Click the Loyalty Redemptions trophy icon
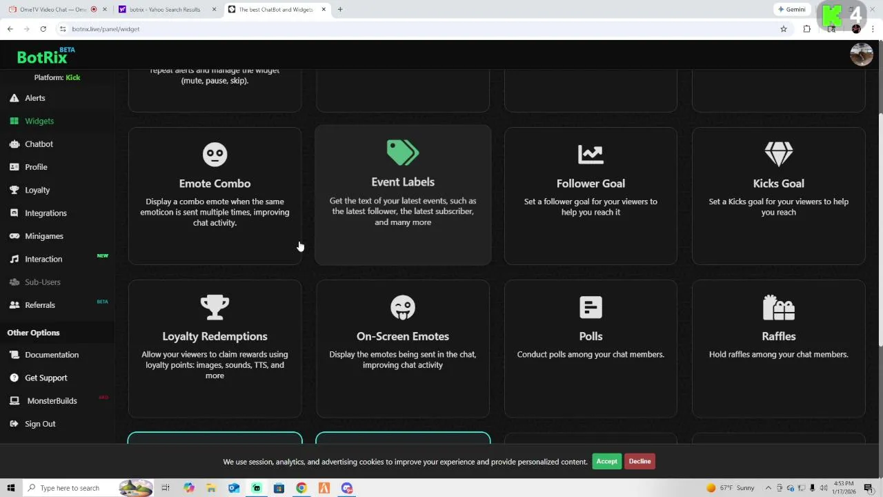Image resolution: width=883 pixels, height=497 pixels. point(215,307)
